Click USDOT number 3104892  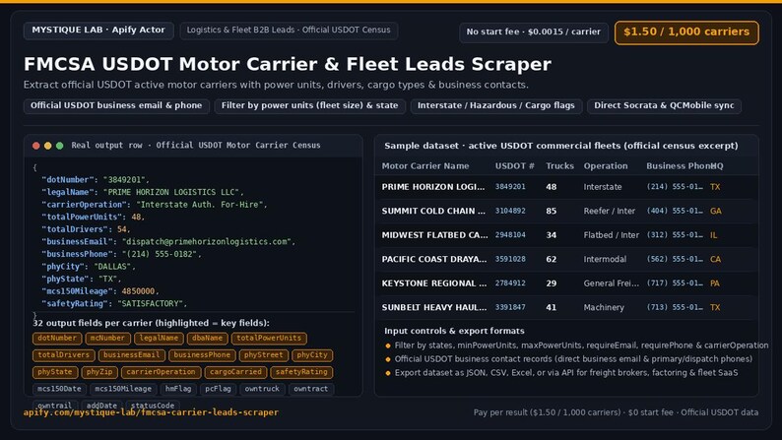(510, 211)
